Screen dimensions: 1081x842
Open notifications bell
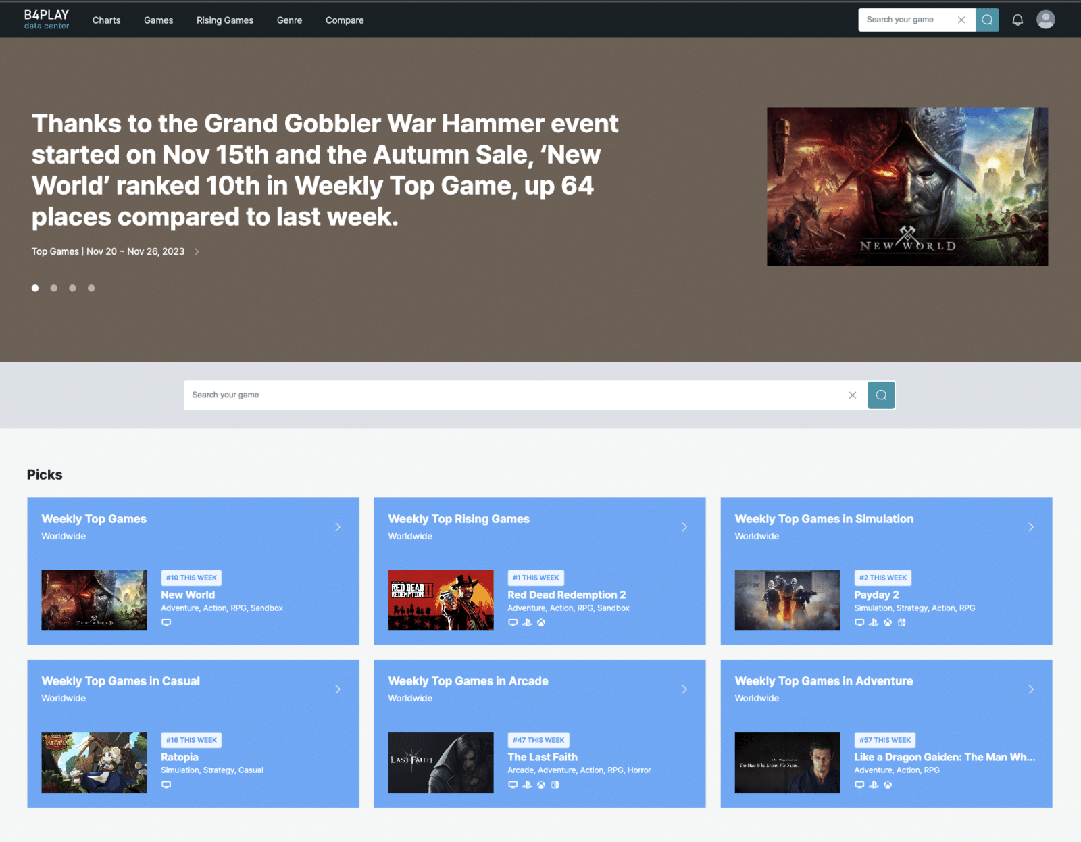[x=1017, y=20]
